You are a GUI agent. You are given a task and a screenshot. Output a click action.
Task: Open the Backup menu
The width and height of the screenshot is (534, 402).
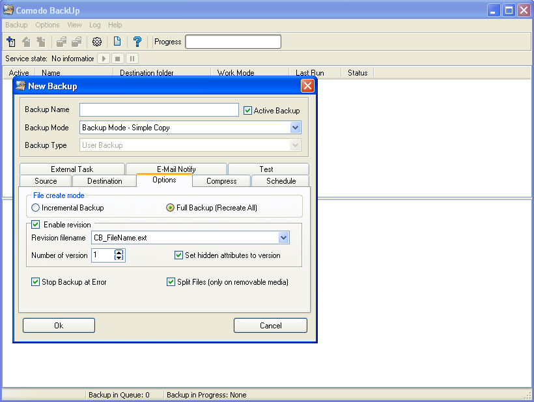[16, 25]
